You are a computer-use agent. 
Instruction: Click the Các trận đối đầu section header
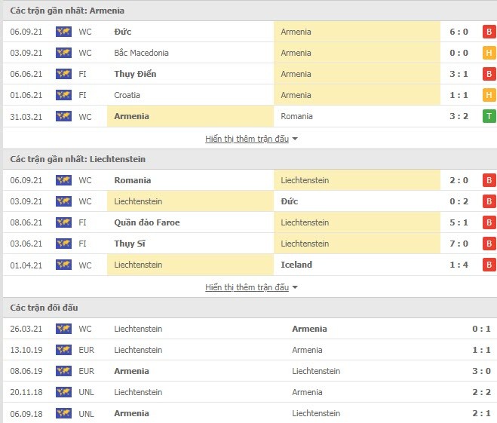tap(44, 308)
